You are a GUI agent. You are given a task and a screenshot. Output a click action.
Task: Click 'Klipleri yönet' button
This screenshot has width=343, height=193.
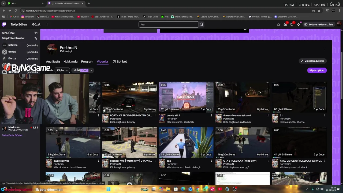pyautogui.click(x=317, y=70)
